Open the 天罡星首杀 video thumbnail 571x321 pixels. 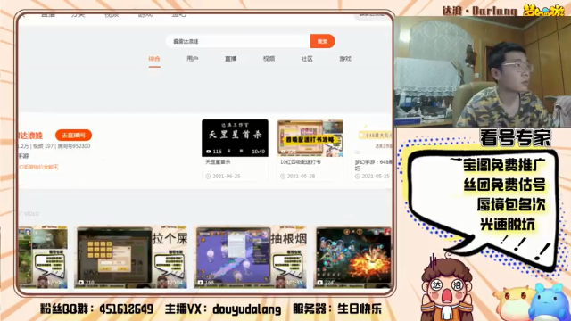click(x=235, y=138)
